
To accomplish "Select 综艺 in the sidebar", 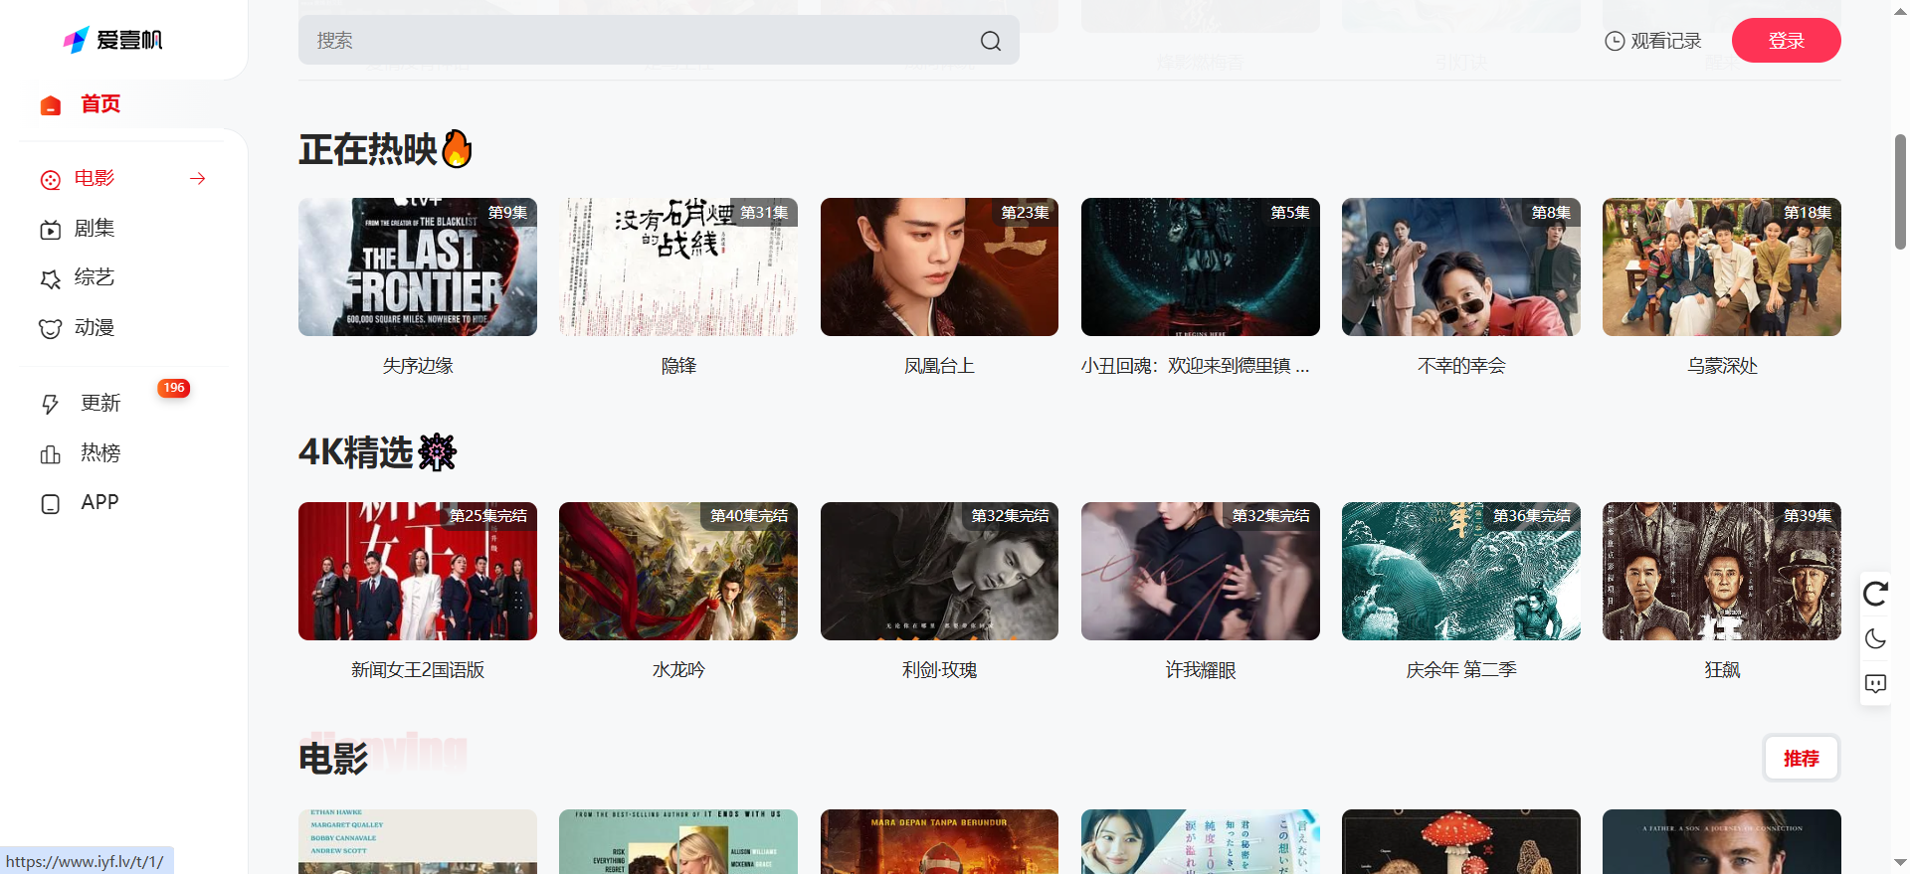I will coord(95,278).
